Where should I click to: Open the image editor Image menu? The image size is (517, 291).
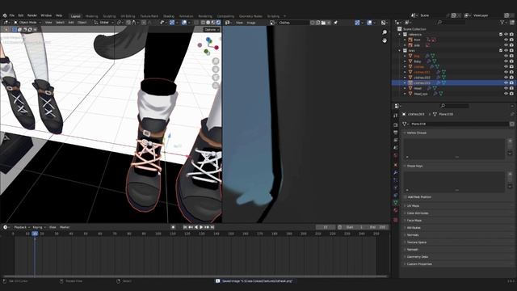tap(251, 23)
